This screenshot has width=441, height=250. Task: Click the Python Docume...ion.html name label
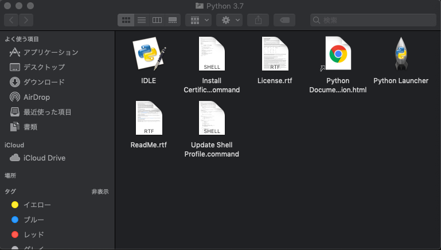point(338,85)
